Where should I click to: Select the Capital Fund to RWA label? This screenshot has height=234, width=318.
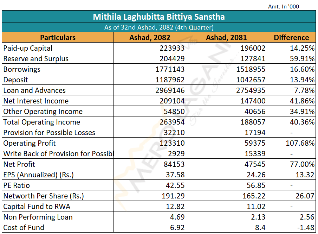[37, 207]
